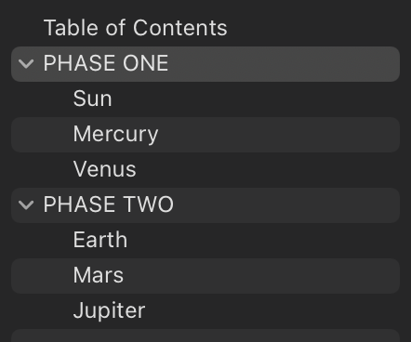The image size is (411, 342).
Task: Go to the Venus entry
Action: [205, 170]
